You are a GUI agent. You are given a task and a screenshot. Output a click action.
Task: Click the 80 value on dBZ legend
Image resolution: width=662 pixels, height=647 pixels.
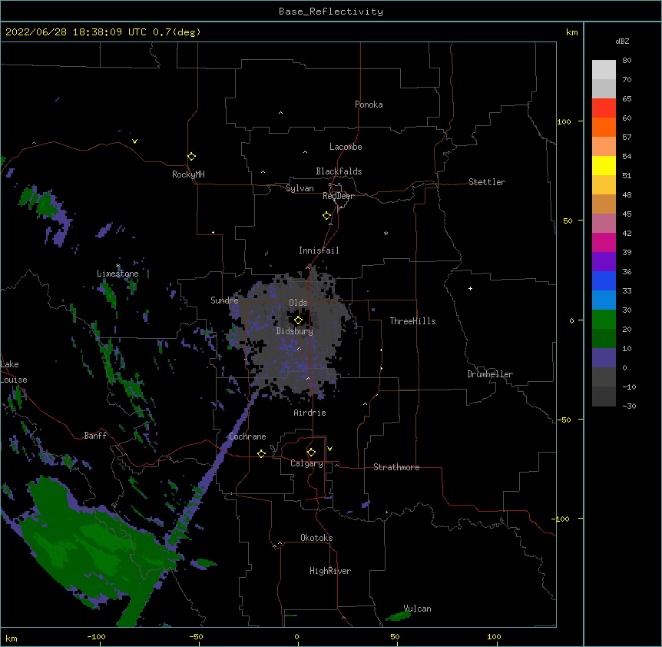[627, 61]
